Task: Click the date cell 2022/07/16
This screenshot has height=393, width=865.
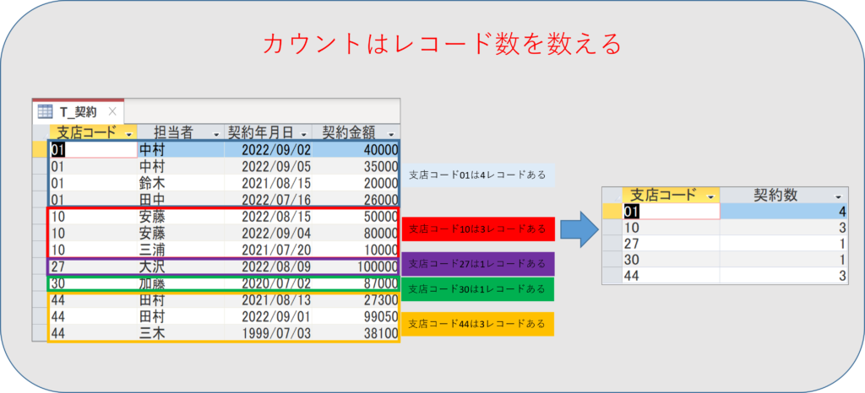Action: [x=268, y=199]
